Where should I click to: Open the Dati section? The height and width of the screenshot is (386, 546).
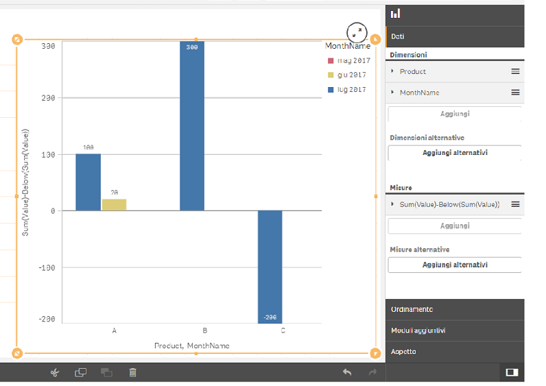(x=455, y=36)
